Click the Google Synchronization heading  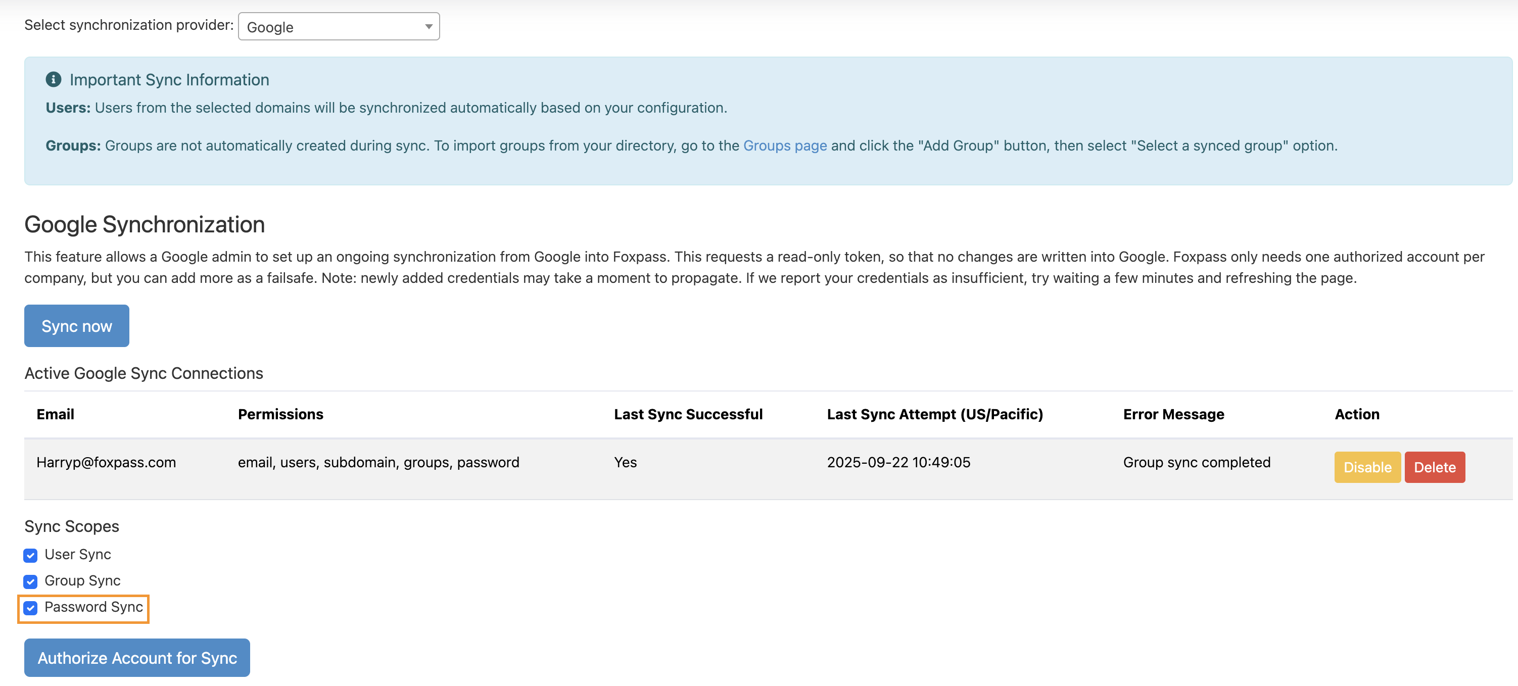coord(145,224)
